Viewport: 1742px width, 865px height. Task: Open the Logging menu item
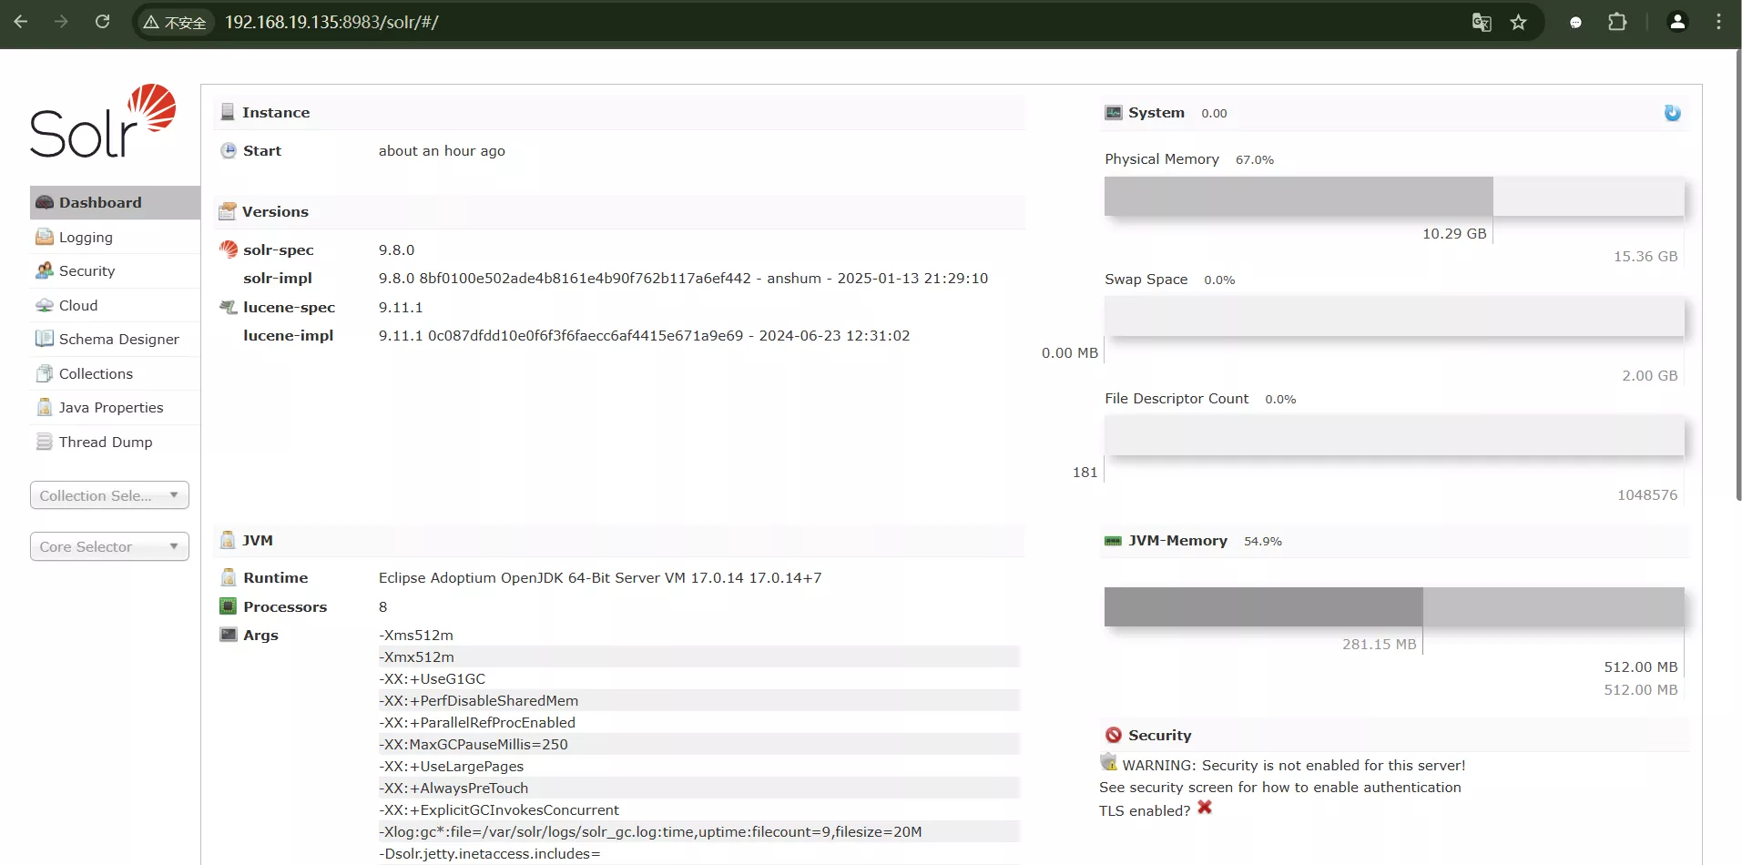86,238
